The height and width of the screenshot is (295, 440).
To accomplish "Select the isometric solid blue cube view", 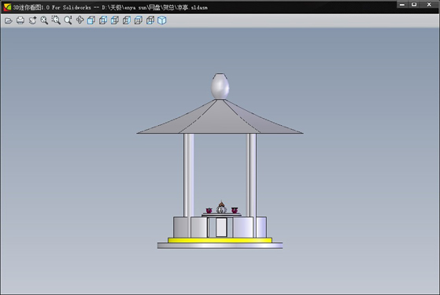I will (162, 20).
